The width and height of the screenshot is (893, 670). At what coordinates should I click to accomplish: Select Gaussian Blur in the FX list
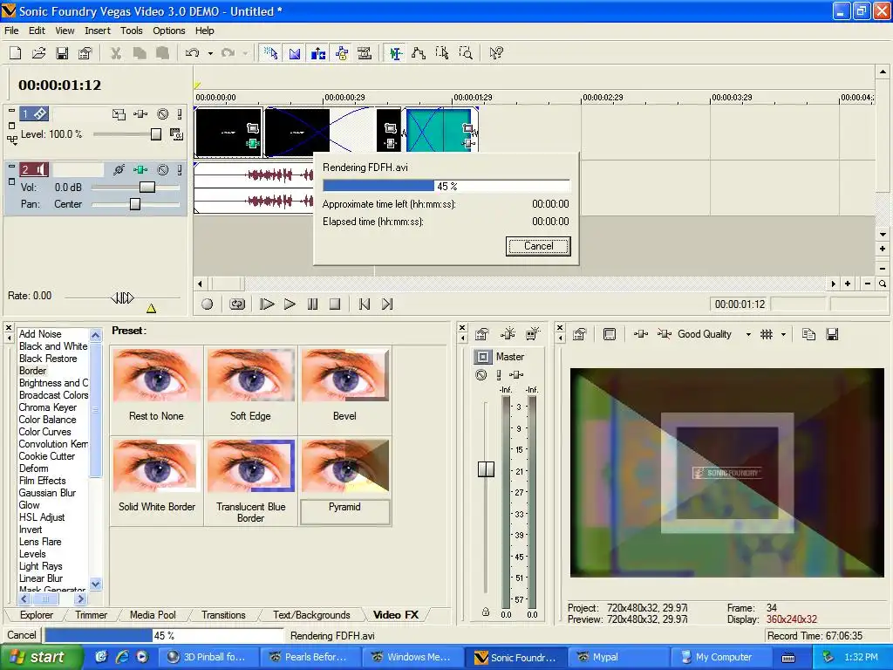point(47,493)
